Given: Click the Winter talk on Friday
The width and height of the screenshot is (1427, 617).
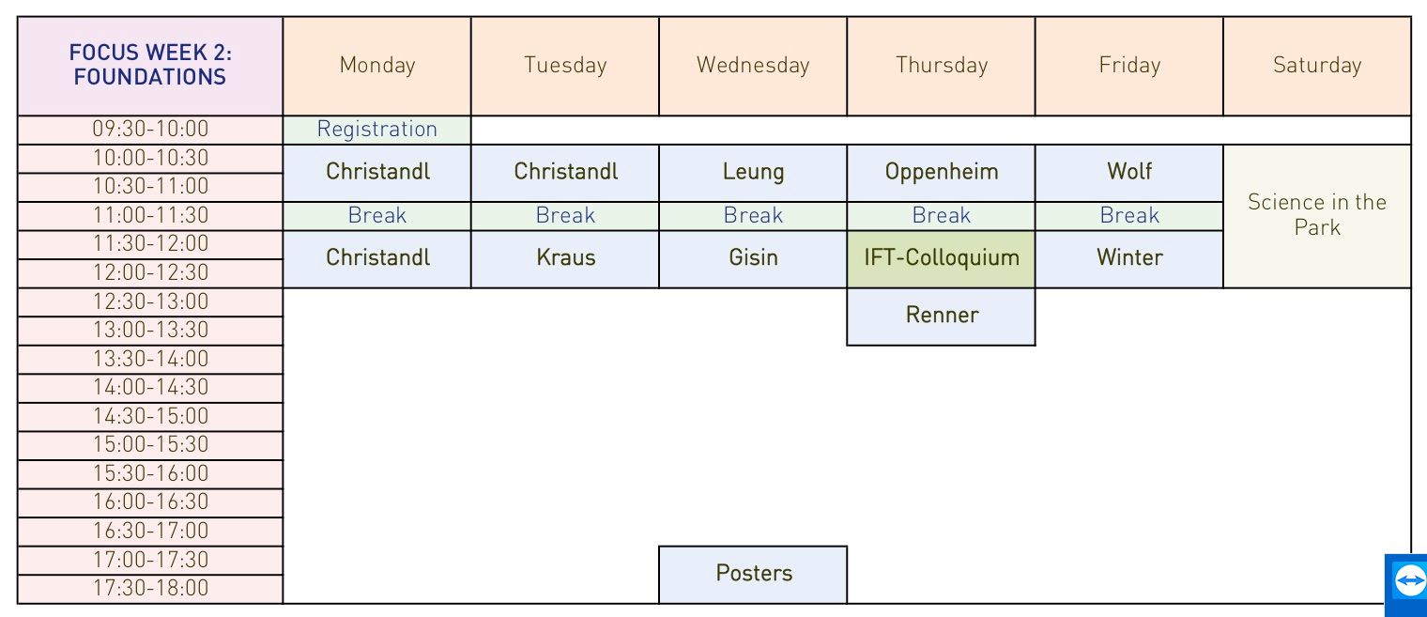Looking at the screenshot, I should point(1129,259).
